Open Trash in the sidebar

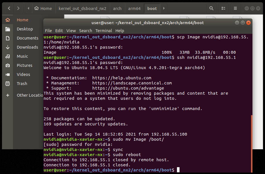click(22, 84)
